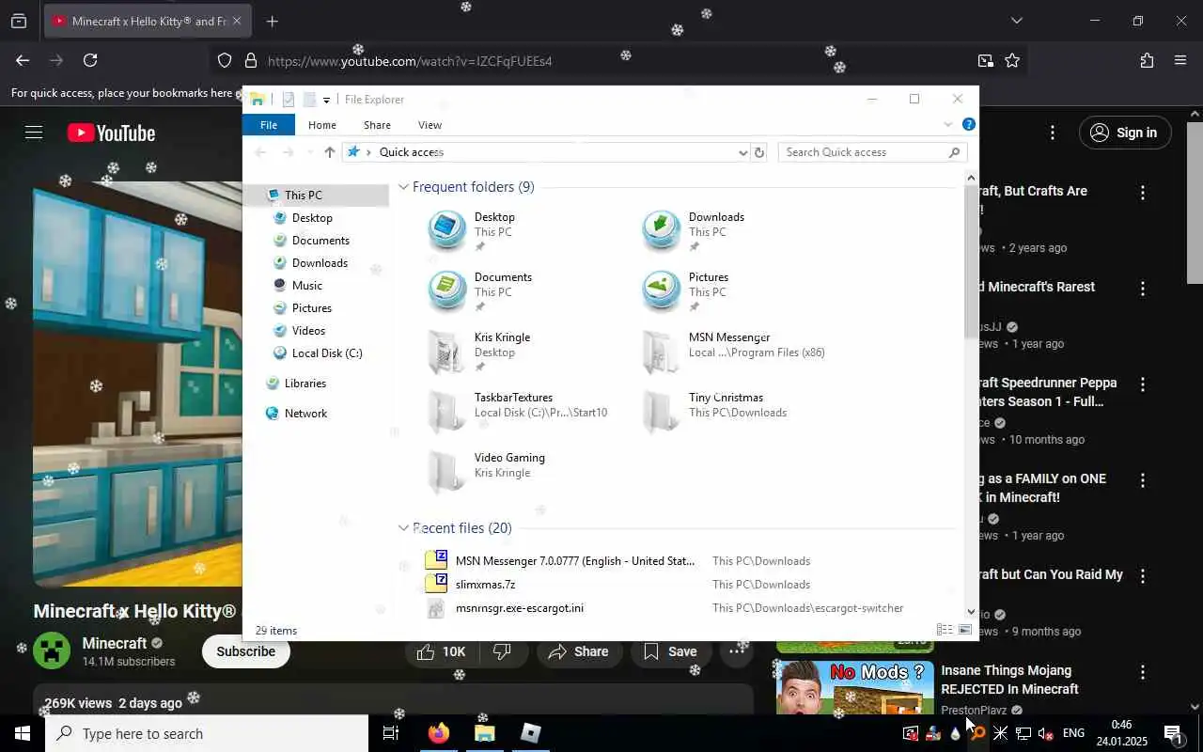Open Insane Things Mojang REJECTED video thumbnail
Viewport: 1203px width, 752px height.
pos(855,686)
